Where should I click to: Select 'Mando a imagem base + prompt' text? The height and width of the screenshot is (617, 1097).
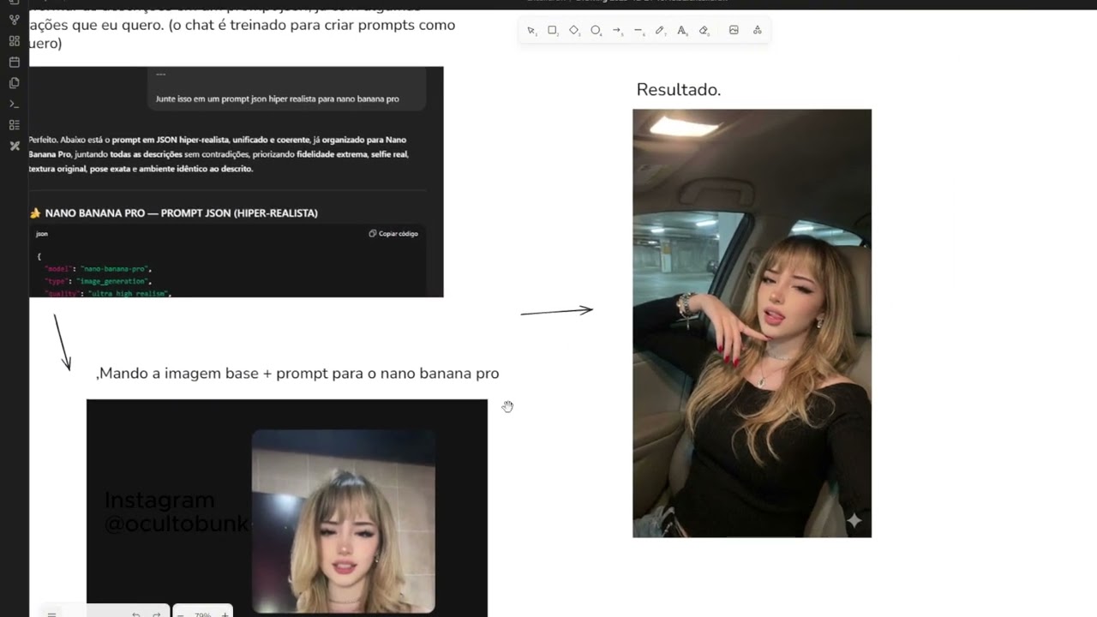tap(297, 374)
